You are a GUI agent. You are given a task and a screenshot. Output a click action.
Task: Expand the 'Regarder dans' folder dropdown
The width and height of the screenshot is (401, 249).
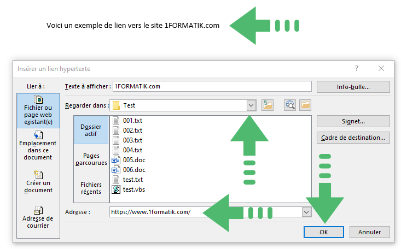point(252,105)
